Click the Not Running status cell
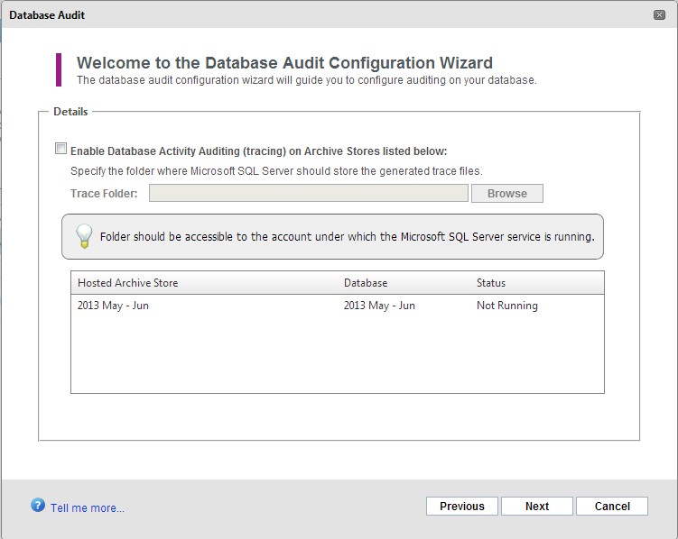Viewport: 678px width, 539px height. point(507,306)
